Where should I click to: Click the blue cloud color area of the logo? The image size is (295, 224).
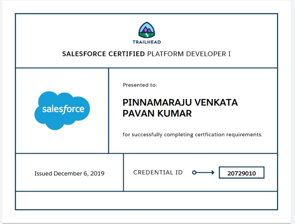(x=48, y=97)
